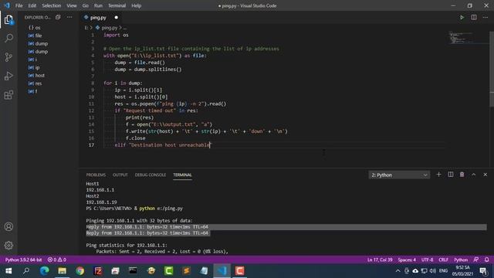This screenshot has width=494, height=278.
Task: Click the editor minimap preview
Action: [x=461, y=38]
